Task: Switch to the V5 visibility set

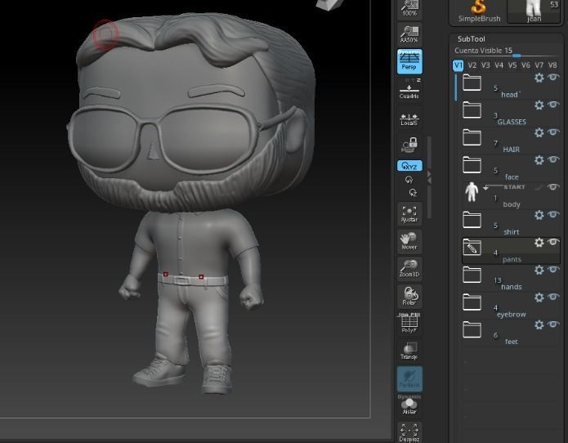Action: (512, 65)
